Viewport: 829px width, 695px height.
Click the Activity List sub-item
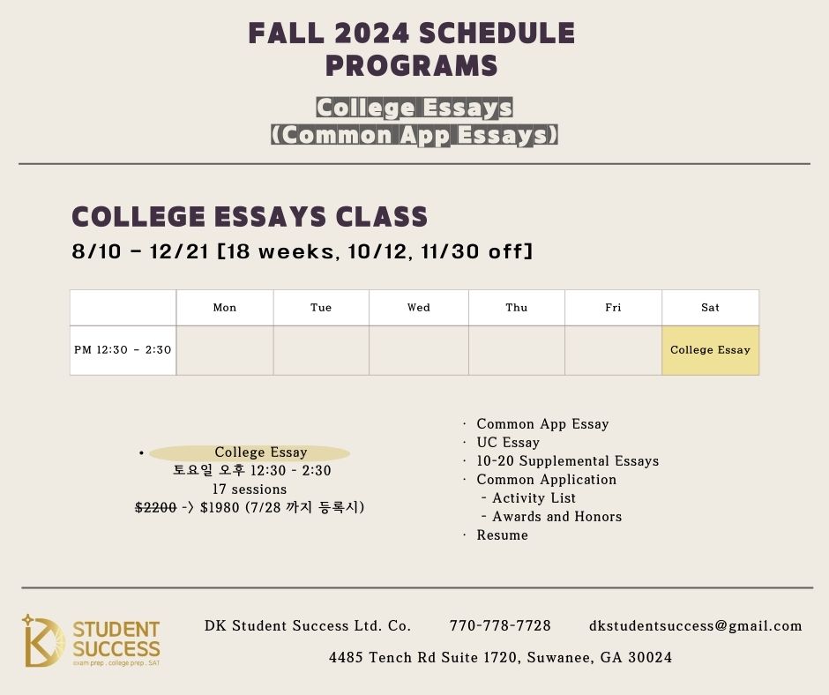pyautogui.click(x=534, y=498)
